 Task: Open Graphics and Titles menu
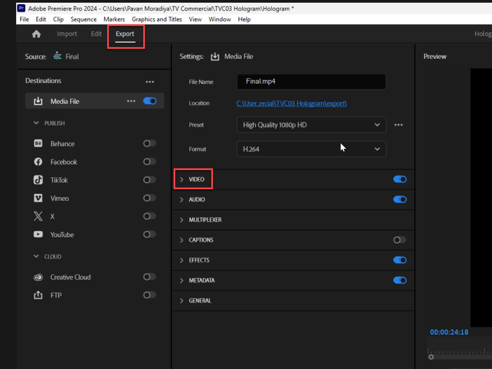pyautogui.click(x=157, y=19)
